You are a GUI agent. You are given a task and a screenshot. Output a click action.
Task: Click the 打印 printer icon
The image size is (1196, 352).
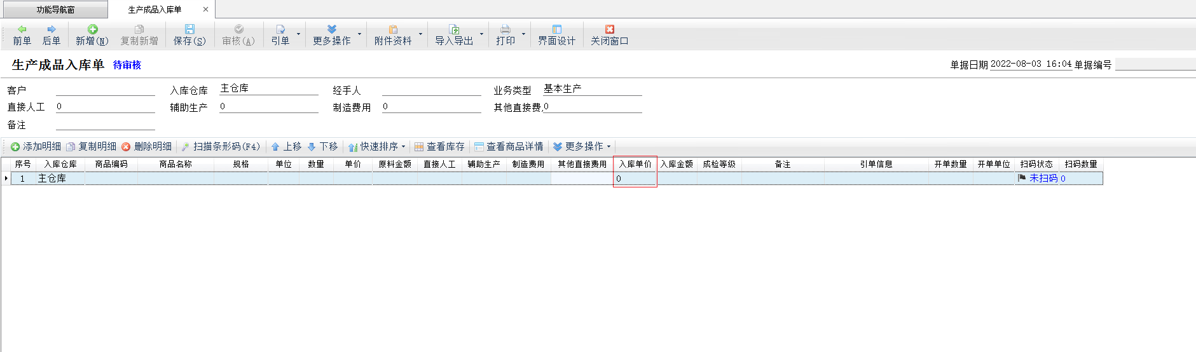(x=505, y=29)
